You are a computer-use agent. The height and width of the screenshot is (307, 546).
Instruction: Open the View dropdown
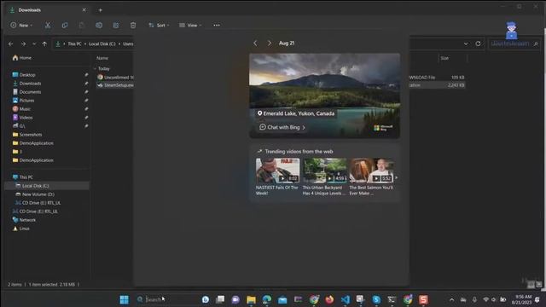190,25
